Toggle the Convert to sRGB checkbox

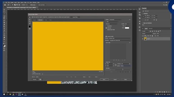coord(106,36)
